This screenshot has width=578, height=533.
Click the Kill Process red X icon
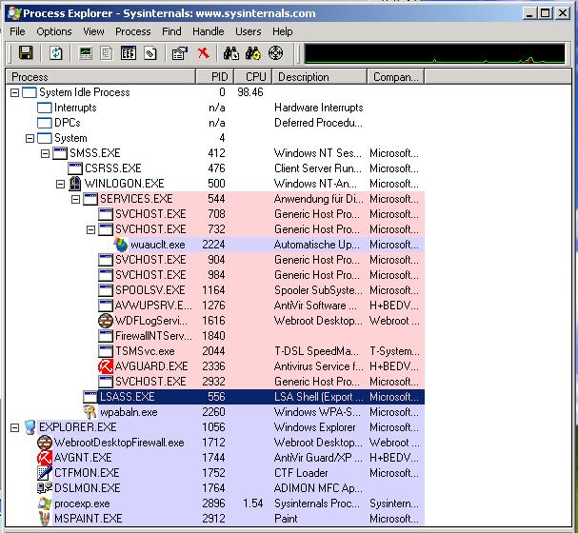203,53
